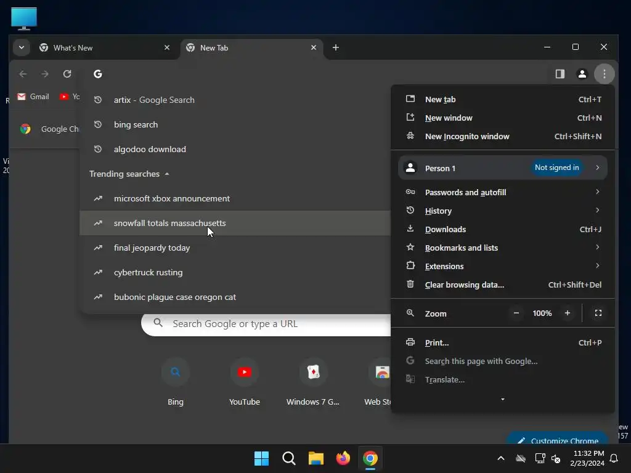The image size is (631, 473).
Task: Close the New Tab tab
Action: pyautogui.click(x=314, y=48)
